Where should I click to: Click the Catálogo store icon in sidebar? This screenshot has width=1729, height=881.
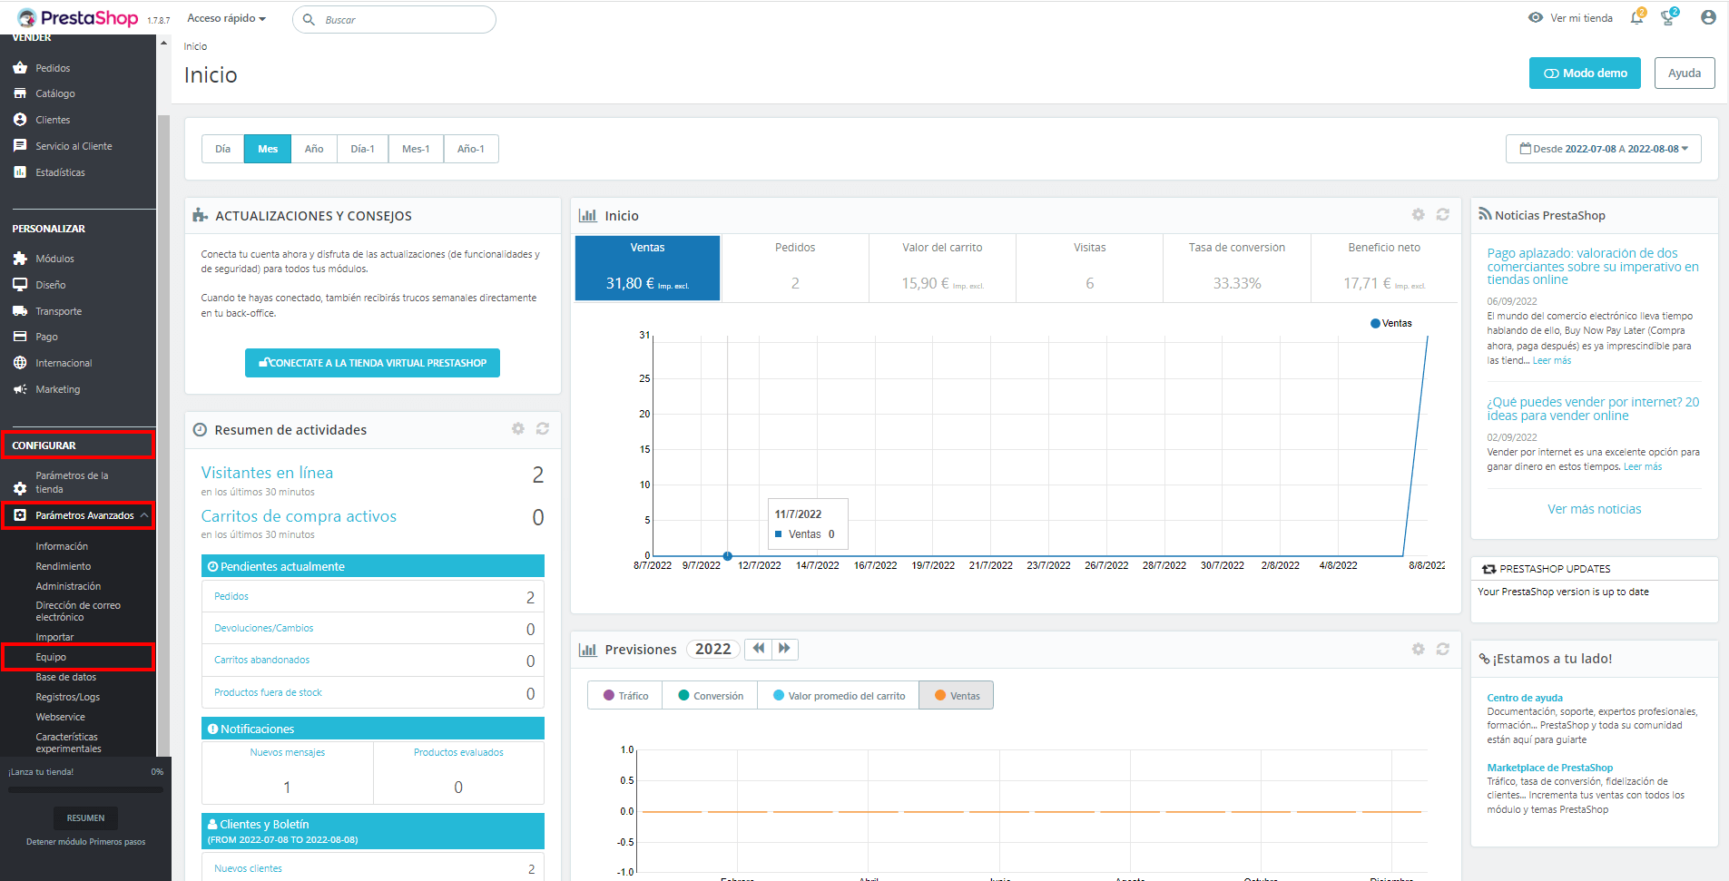pos(20,93)
